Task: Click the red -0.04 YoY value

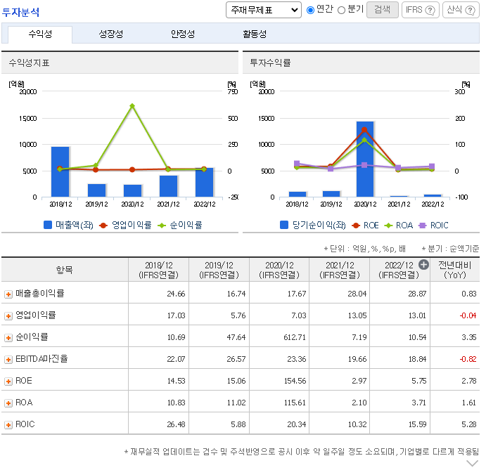Action: (x=468, y=315)
